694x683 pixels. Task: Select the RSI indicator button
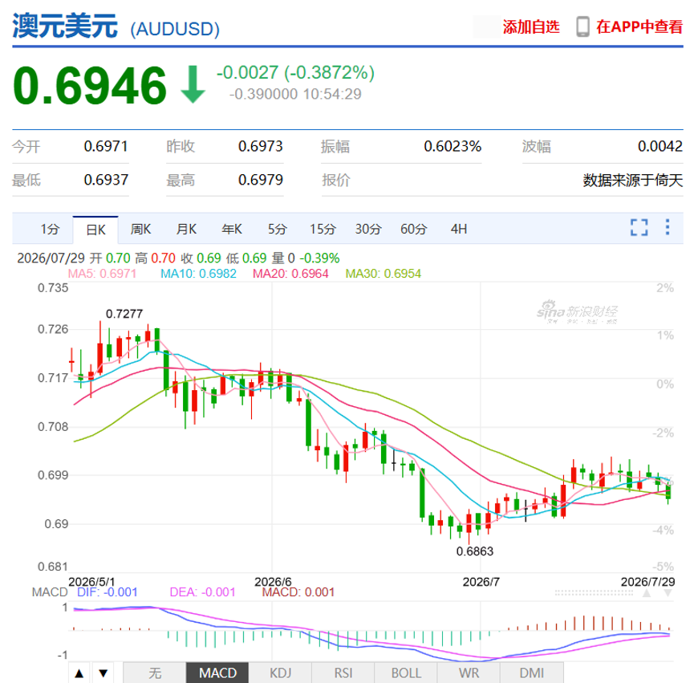click(x=343, y=673)
